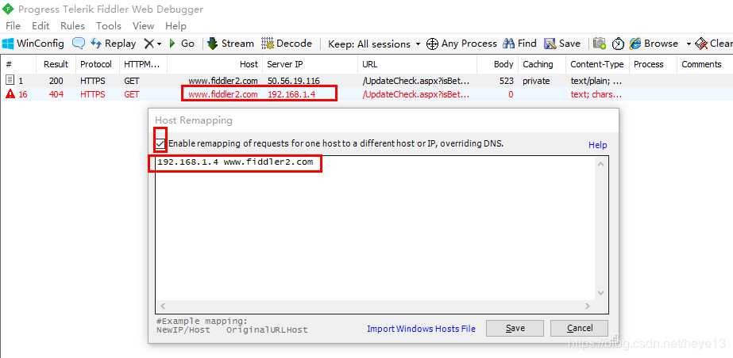The height and width of the screenshot is (358, 733).
Task: Sort by the Result column header
Action: (x=56, y=64)
